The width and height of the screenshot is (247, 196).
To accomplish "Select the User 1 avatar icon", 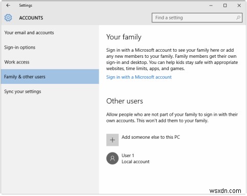I will click(113, 159).
